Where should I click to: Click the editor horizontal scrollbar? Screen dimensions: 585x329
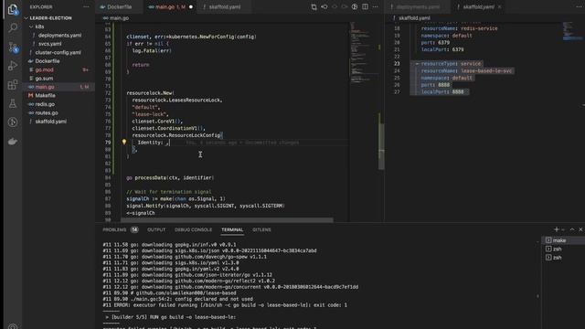point(227,220)
